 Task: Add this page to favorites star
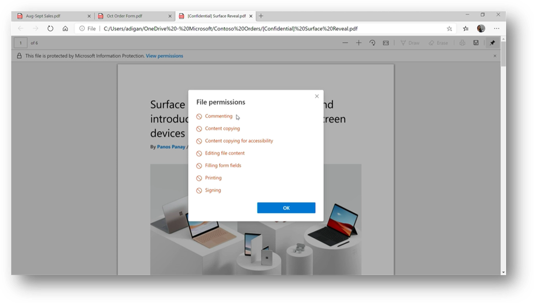click(x=449, y=28)
